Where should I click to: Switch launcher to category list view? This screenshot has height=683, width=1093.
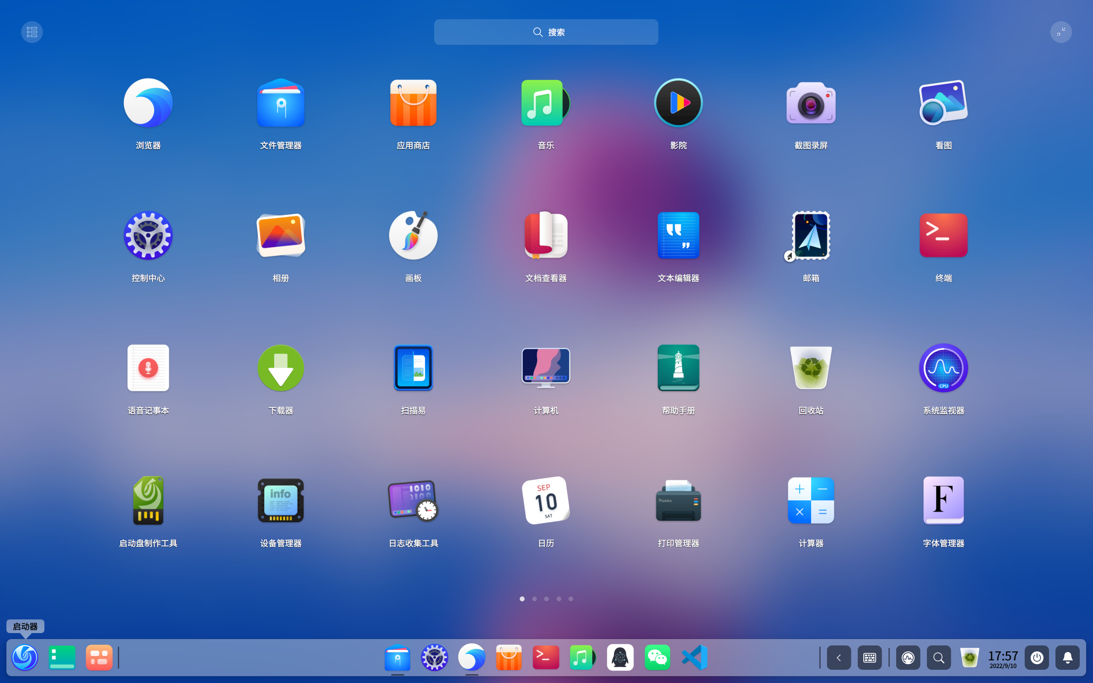pos(32,32)
